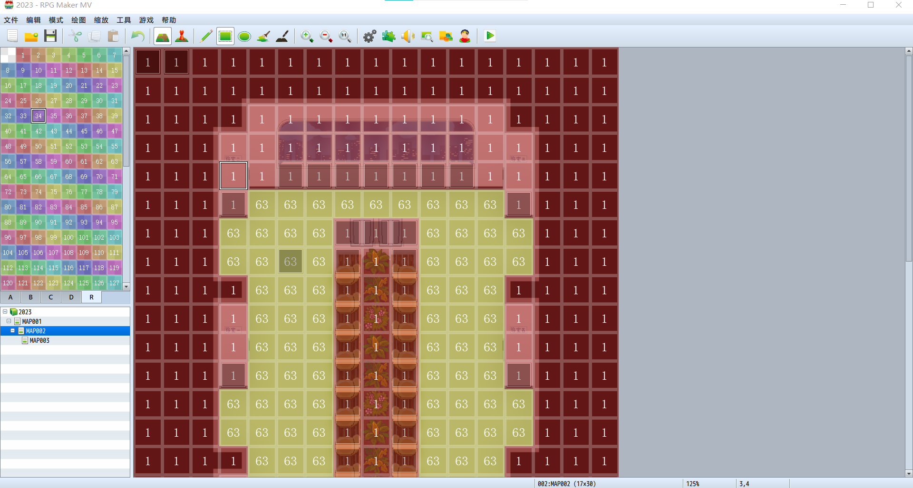Click palette scrollbar up arrow

click(126, 51)
